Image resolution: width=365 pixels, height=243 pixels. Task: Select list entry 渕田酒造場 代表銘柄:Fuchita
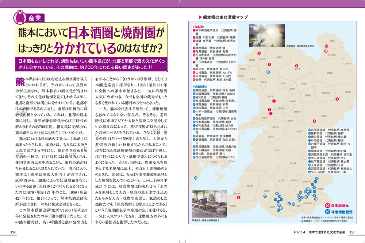214,94
